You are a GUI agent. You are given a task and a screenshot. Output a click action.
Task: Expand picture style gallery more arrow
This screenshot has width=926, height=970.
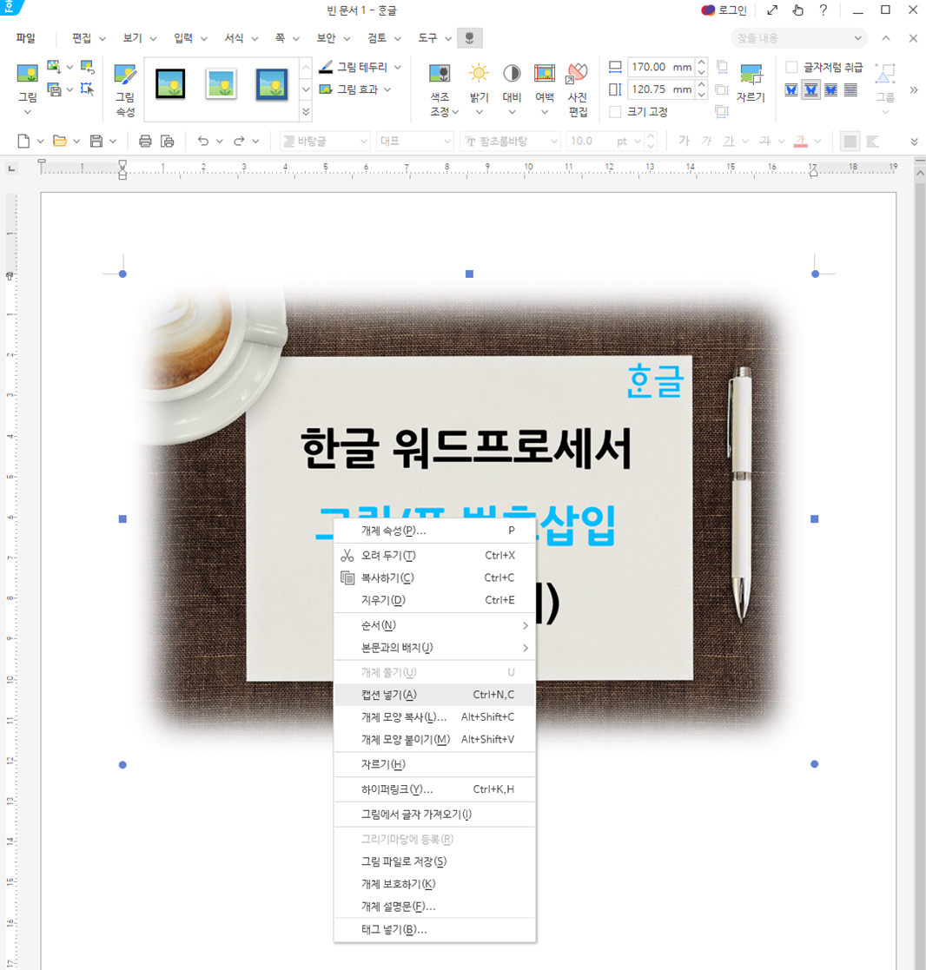point(306,112)
